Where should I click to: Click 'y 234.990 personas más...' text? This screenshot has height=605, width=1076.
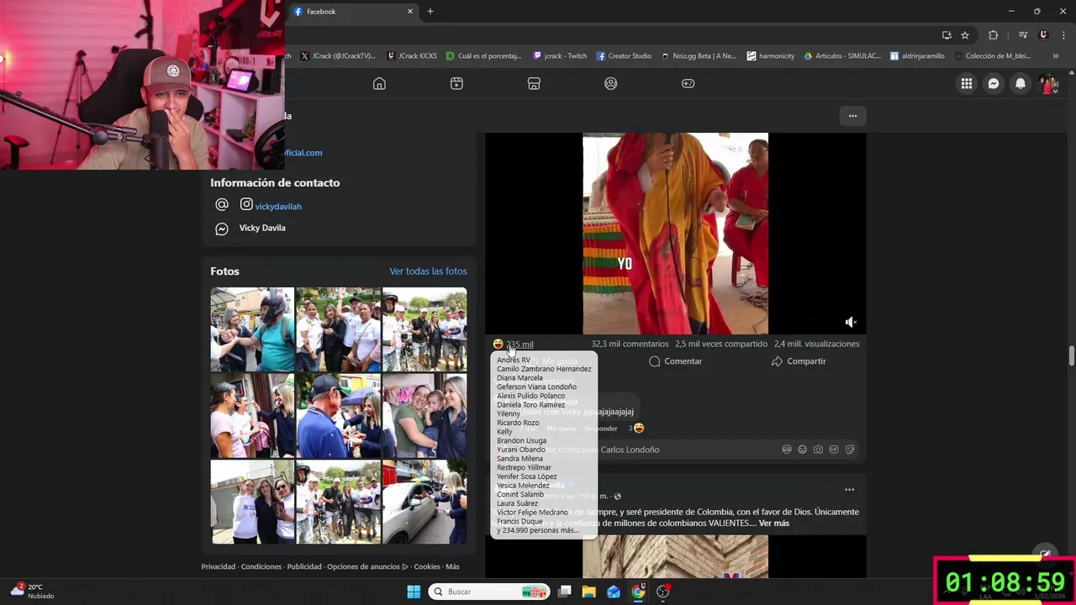tap(538, 530)
